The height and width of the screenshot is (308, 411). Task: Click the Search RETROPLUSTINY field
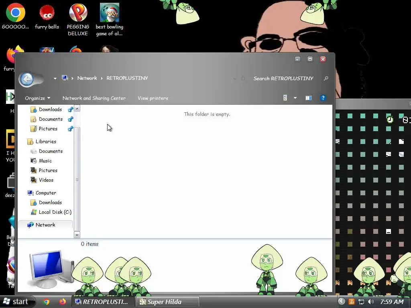click(283, 78)
